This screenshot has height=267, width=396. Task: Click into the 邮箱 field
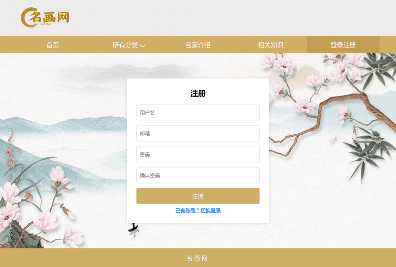click(198, 133)
